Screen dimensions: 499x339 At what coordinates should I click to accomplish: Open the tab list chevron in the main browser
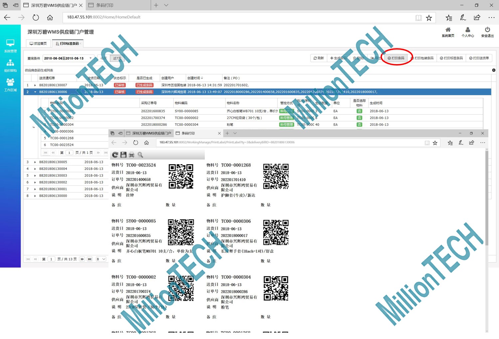tap(166, 5)
